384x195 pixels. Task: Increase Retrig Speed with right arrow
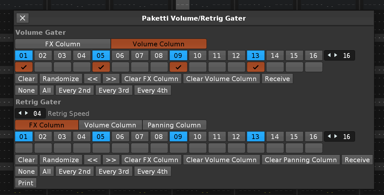[x=26, y=113]
